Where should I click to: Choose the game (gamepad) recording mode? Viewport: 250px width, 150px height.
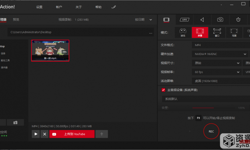(183, 33)
